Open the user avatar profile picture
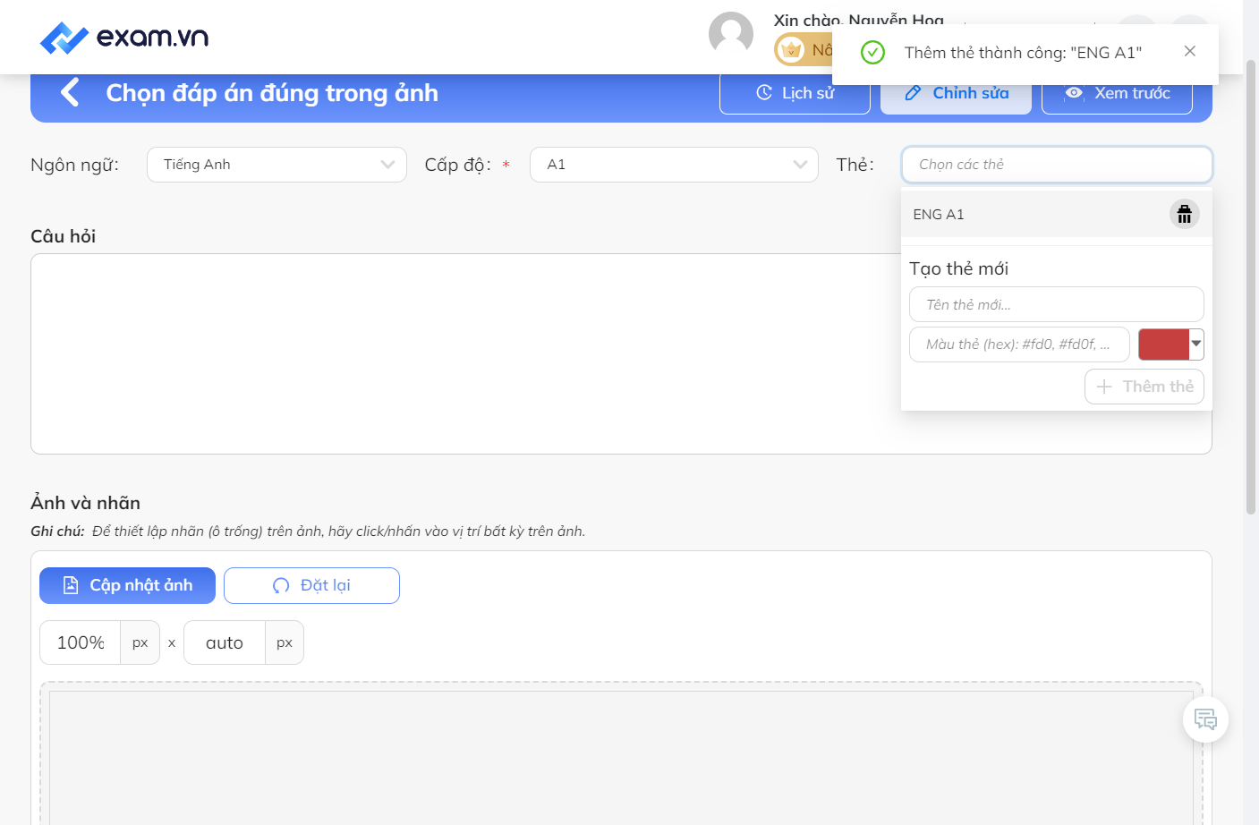Screen dimensions: 1259x825 pyautogui.click(x=731, y=34)
